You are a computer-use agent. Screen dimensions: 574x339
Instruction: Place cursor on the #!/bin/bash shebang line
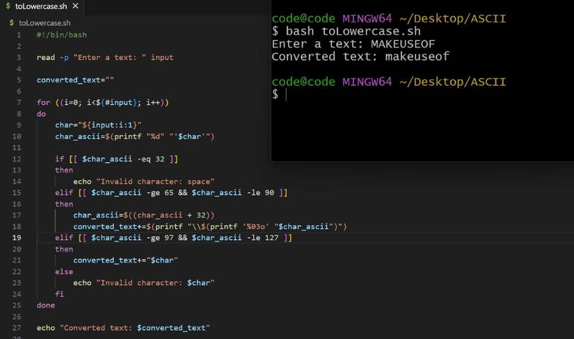pyautogui.click(x=62, y=34)
